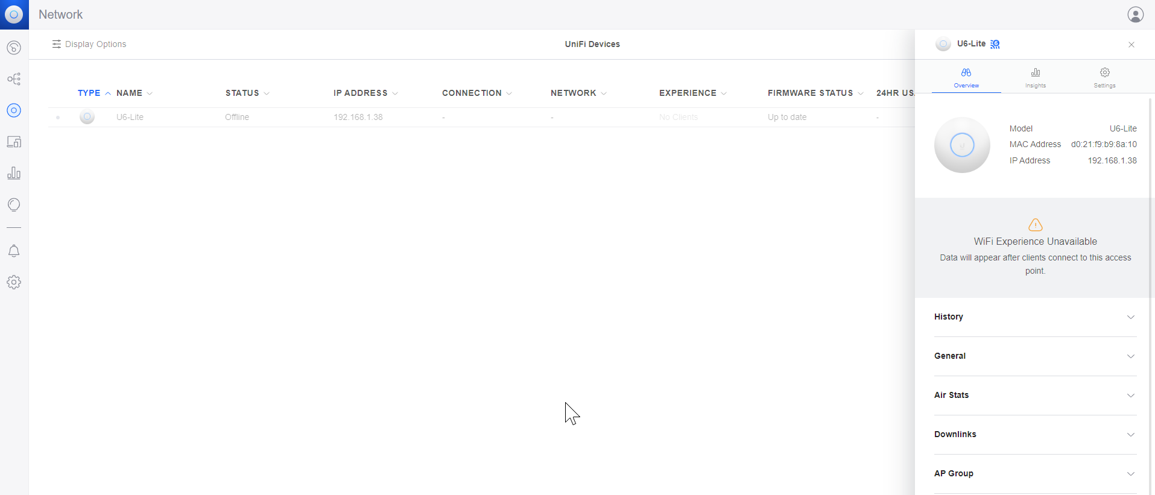The image size is (1155, 495).
Task: Sort by CONNECTION column
Action: click(x=477, y=93)
